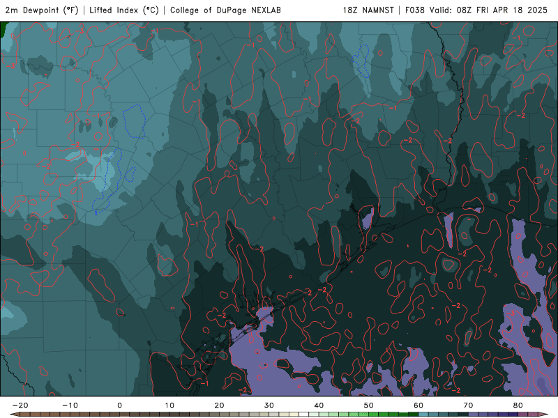Click the -20 label on the color scale
This screenshot has width=558, height=418.
20,405
